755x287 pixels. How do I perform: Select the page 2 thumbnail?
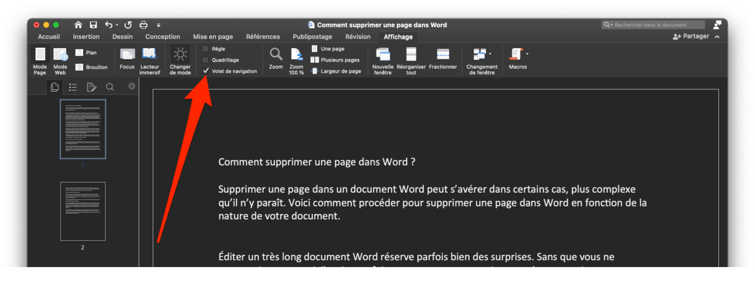pos(83,211)
